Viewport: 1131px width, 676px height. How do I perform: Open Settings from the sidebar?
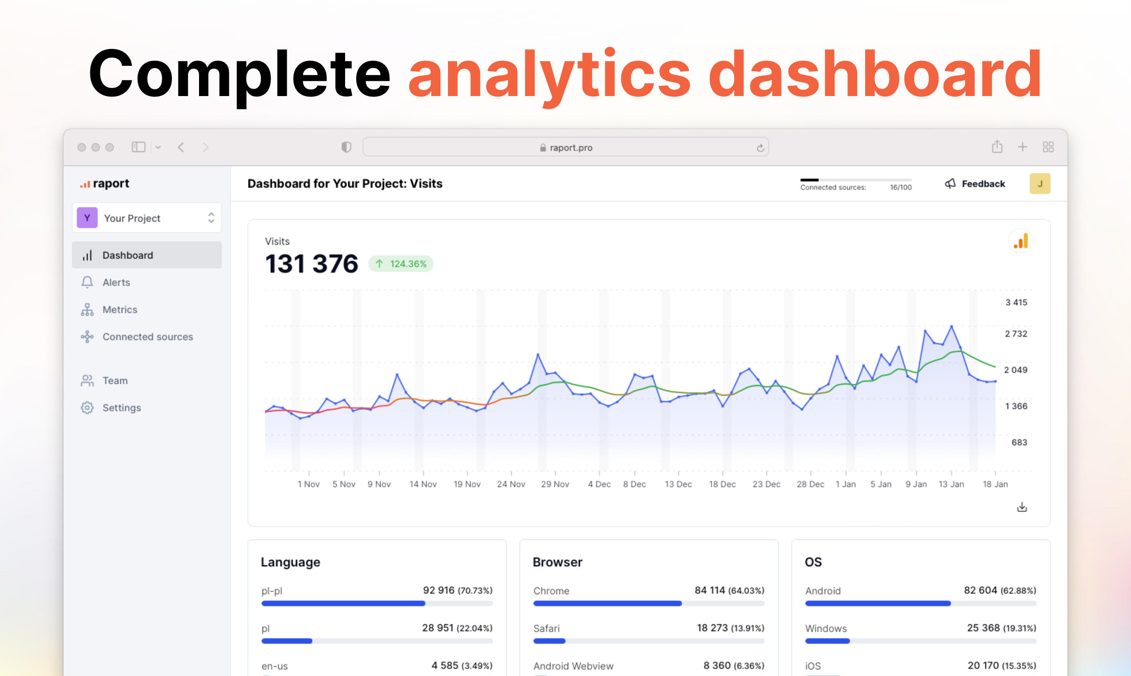[121, 408]
